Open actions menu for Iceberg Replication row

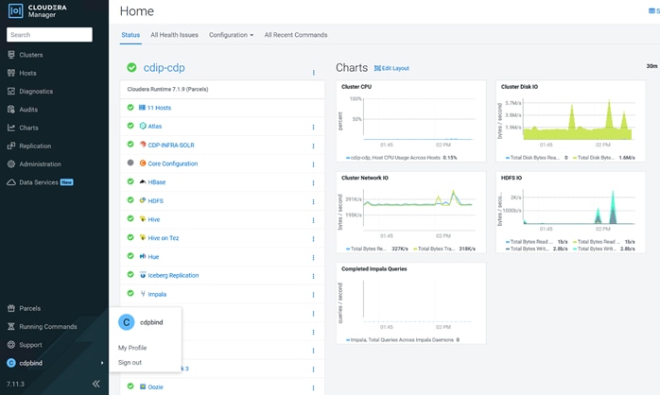tap(313, 276)
